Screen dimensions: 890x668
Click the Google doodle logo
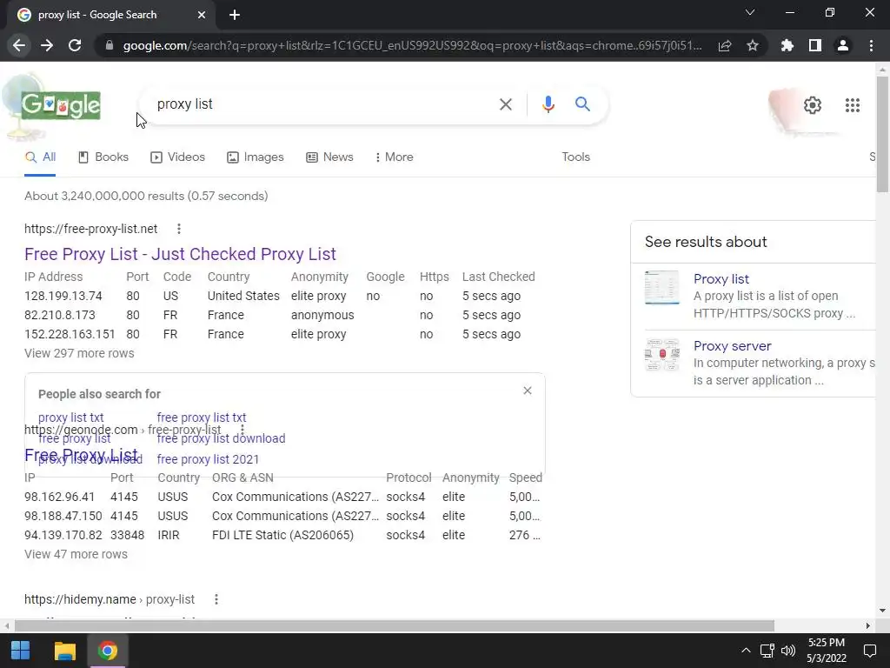coord(60,105)
